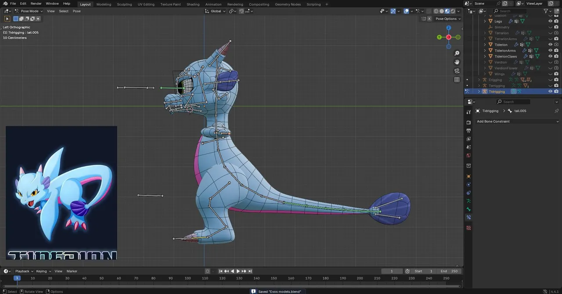Open the Keying dropdown in timeline
The width and height of the screenshot is (562, 294).
point(43,271)
